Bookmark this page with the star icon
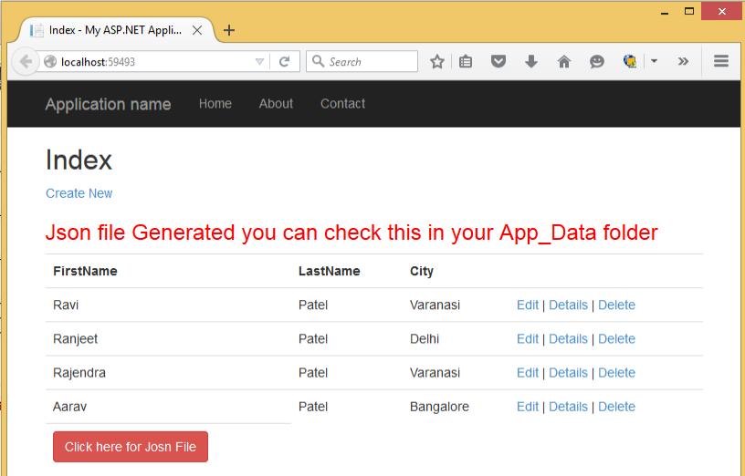This screenshot has height=476, width=745. coord(437,61)
